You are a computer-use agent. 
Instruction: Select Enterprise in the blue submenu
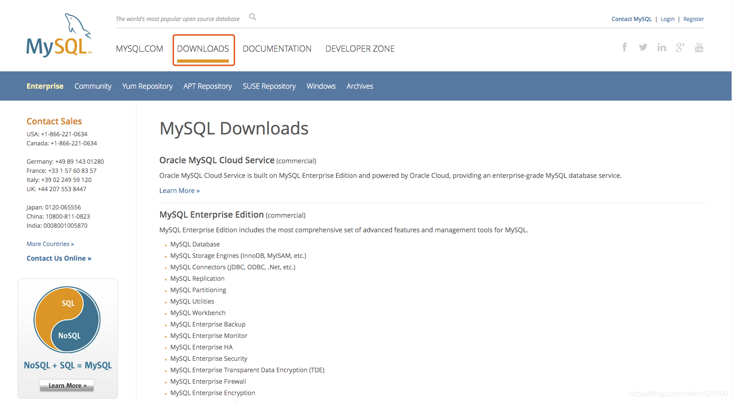(45, 86)
